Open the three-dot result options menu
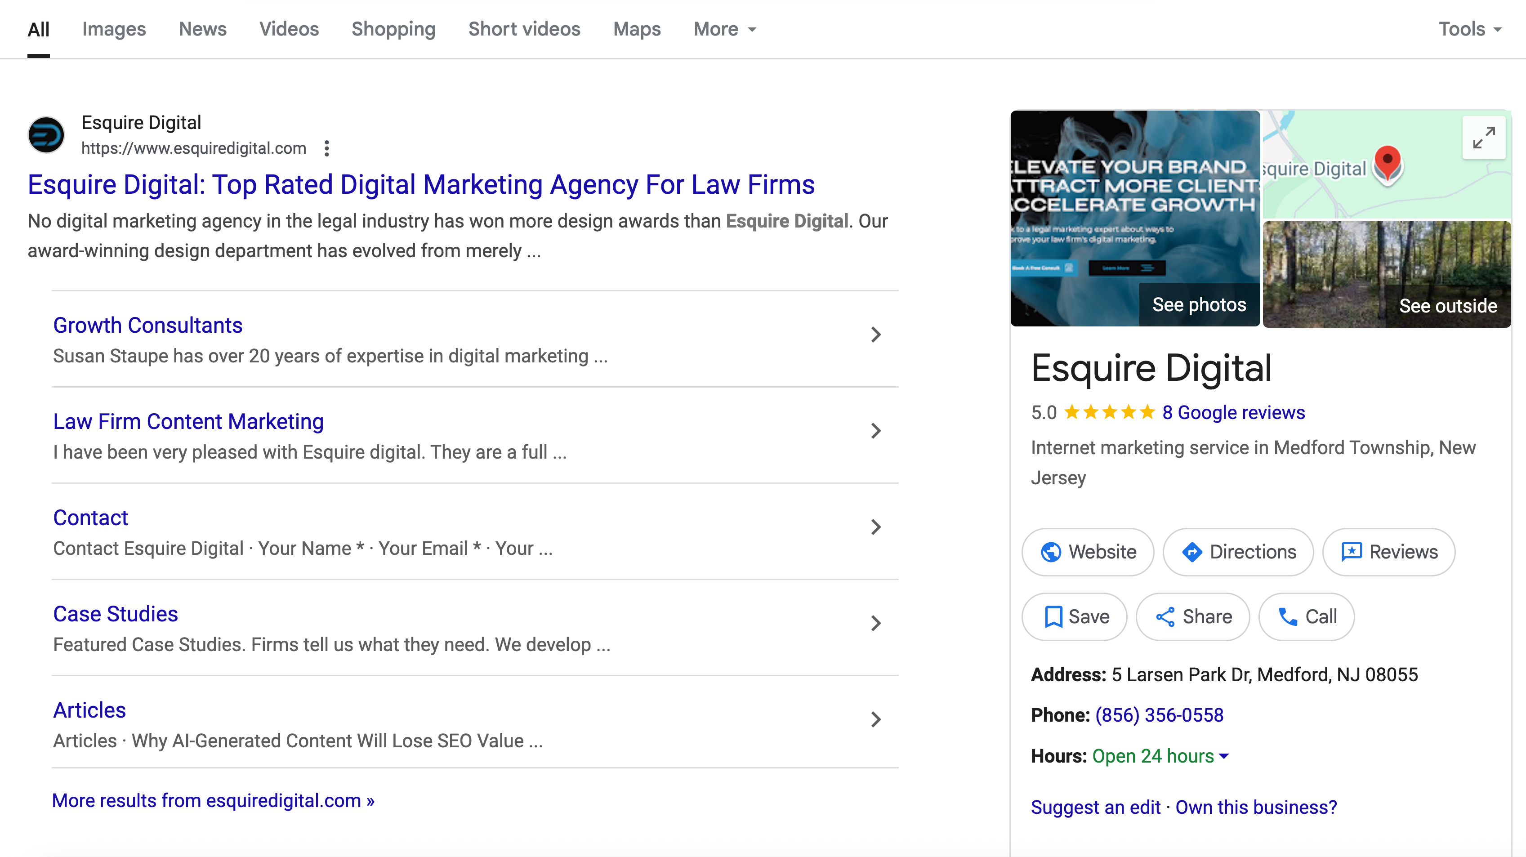 click(326, 148)
